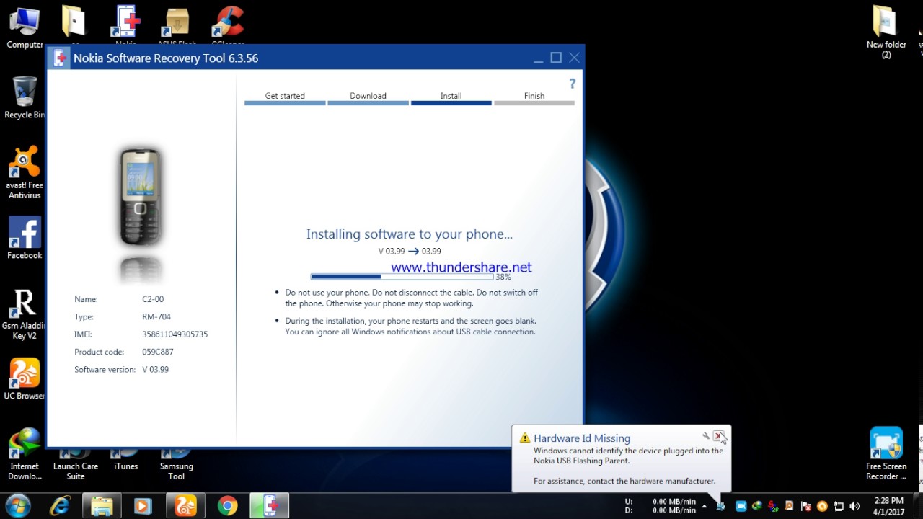Click product code 059C887
This screenshot has height=519, width=923.
158,352
